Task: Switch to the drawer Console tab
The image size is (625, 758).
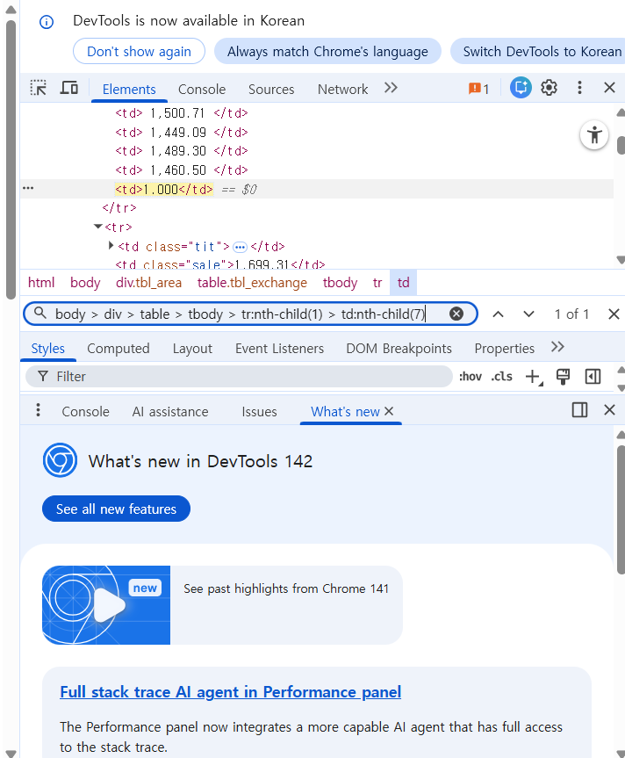Action: 85,412
